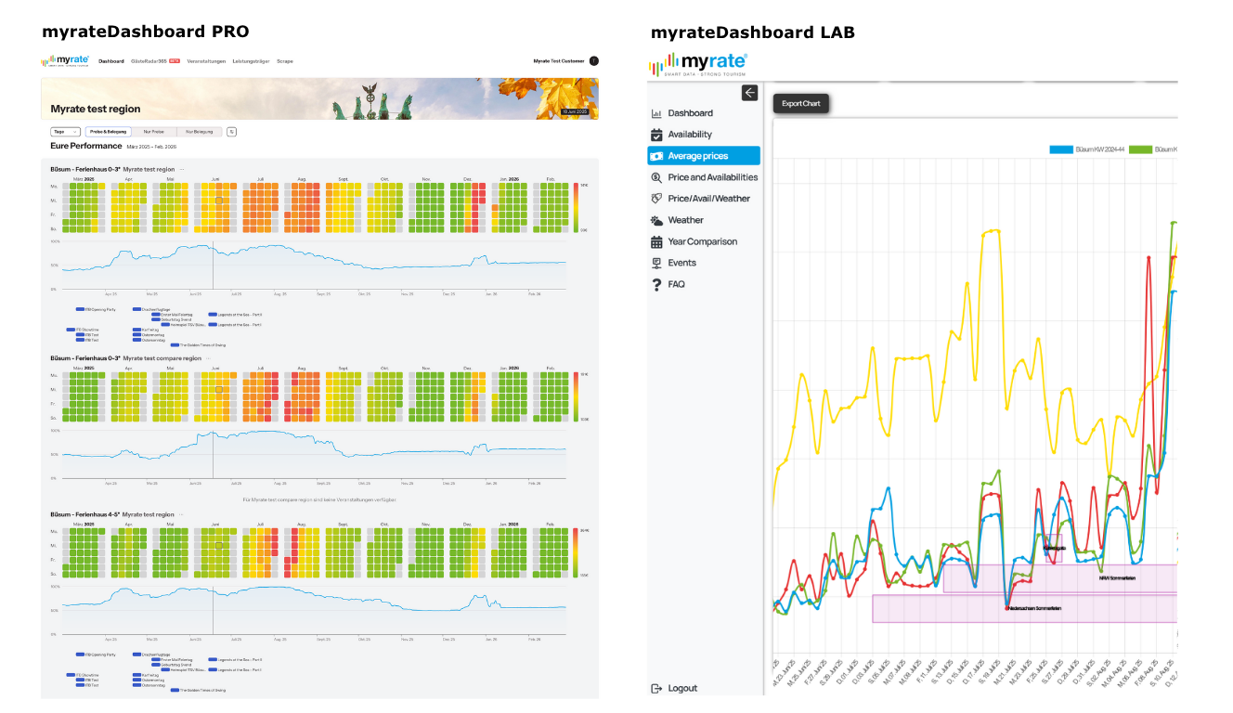
Task: Select the Preise & Belegung view toggle
Action: click(109, 132)
